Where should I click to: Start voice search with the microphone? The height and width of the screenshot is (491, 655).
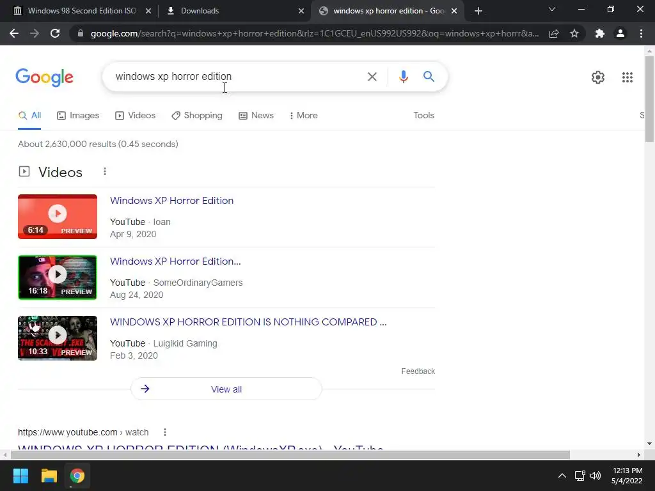[403, 77]
